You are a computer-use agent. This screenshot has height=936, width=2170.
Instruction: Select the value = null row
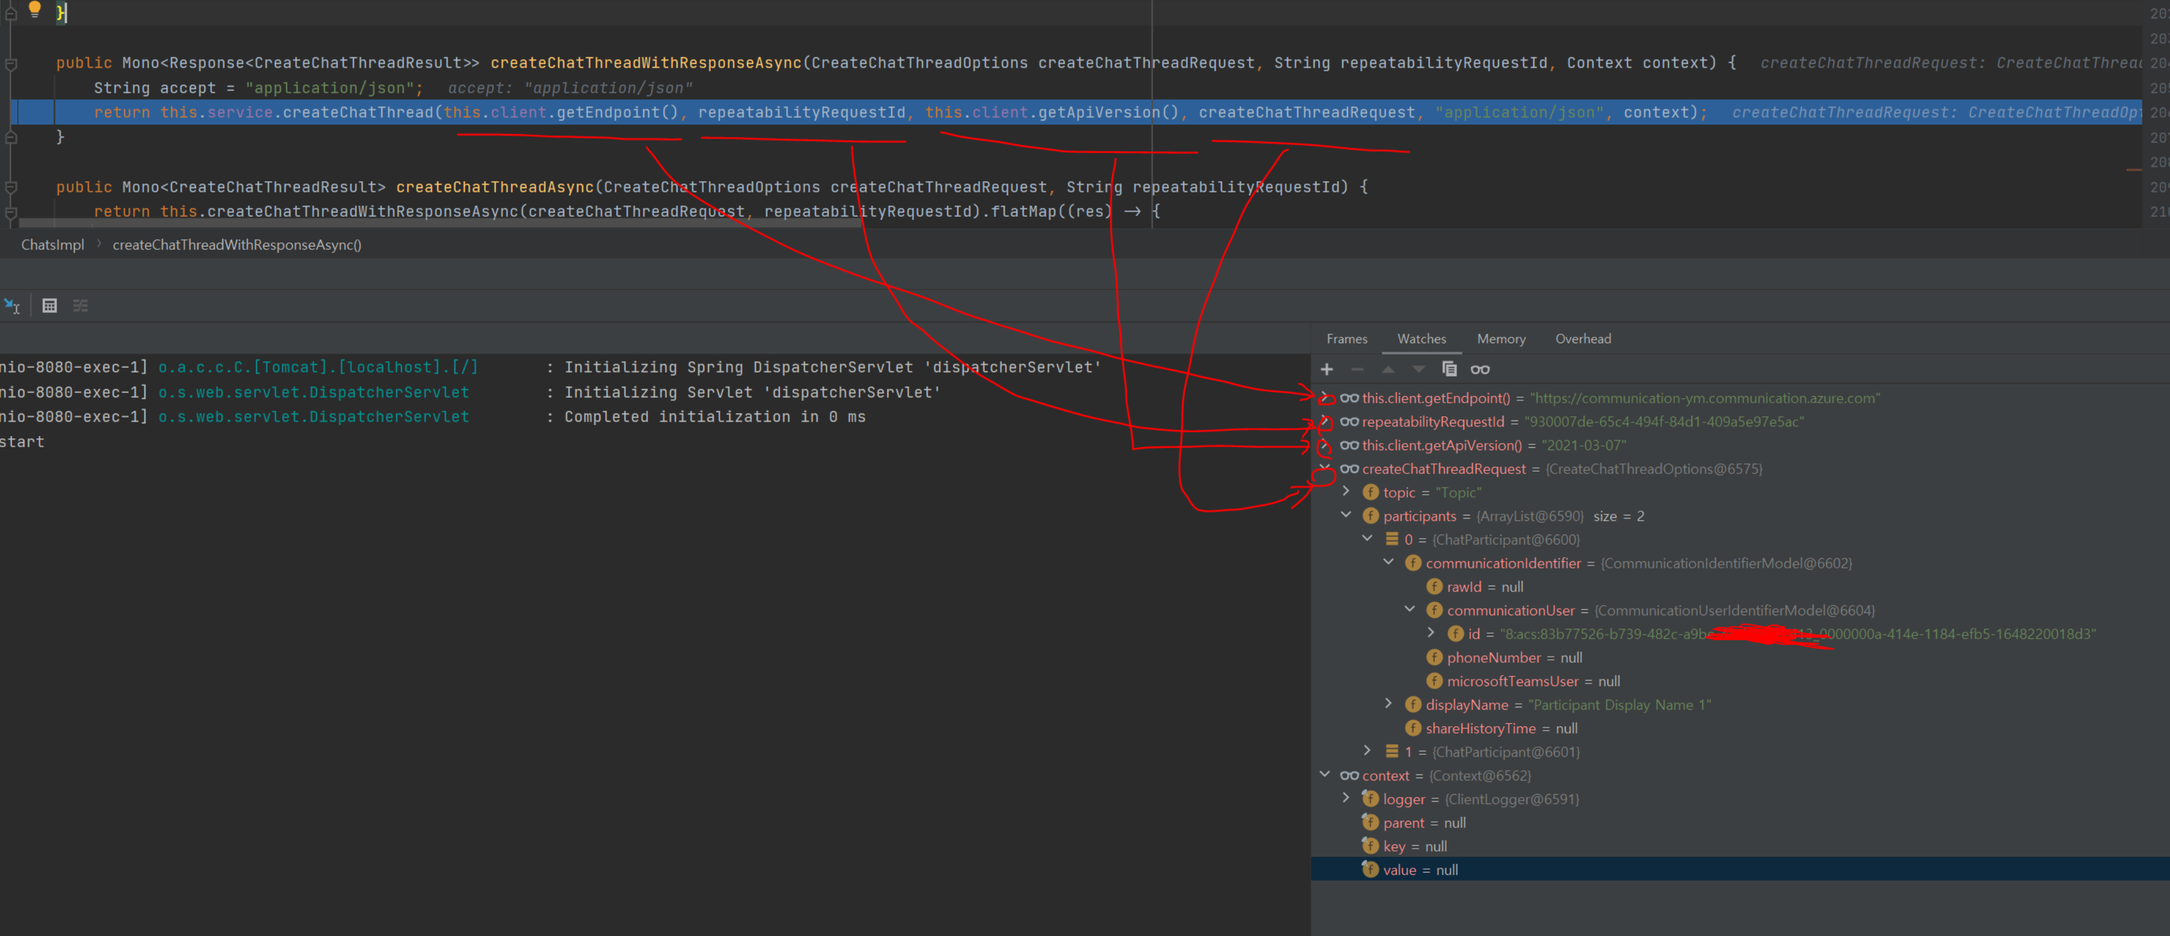(x=1739, y=869)
